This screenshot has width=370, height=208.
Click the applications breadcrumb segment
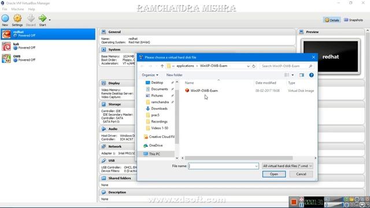pyautogui.click(x=185, y=66)
